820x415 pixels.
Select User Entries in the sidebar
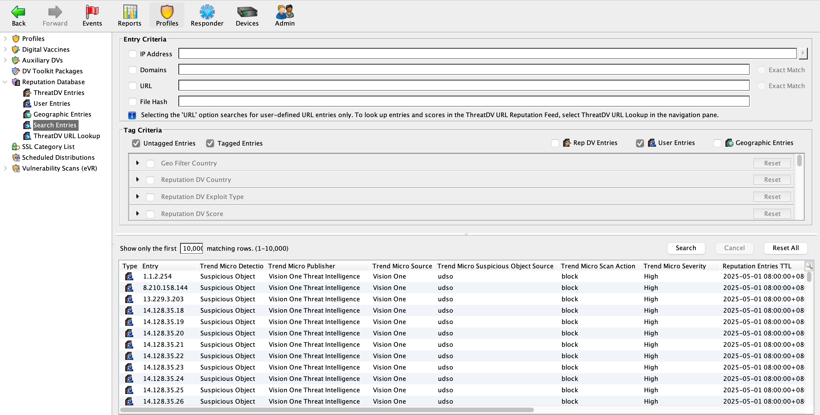[52, 103]
